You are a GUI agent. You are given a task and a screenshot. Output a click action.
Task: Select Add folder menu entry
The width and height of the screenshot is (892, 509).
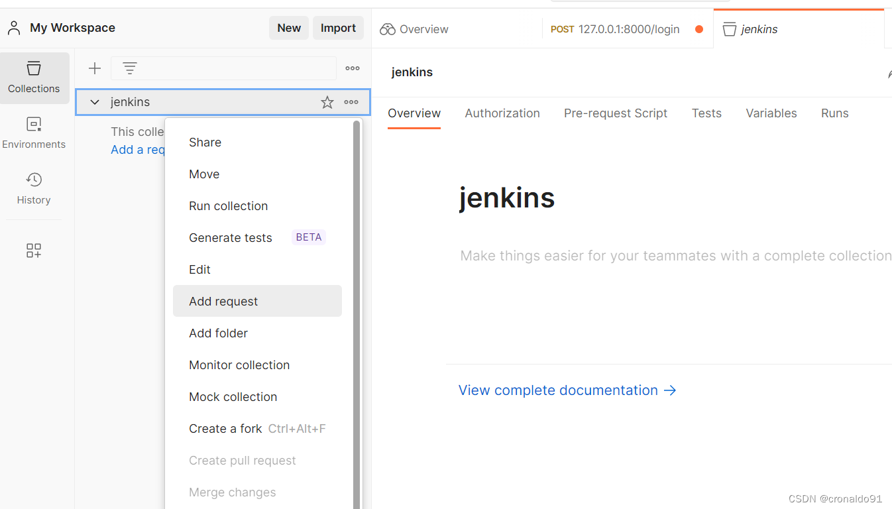click(258, 333)
